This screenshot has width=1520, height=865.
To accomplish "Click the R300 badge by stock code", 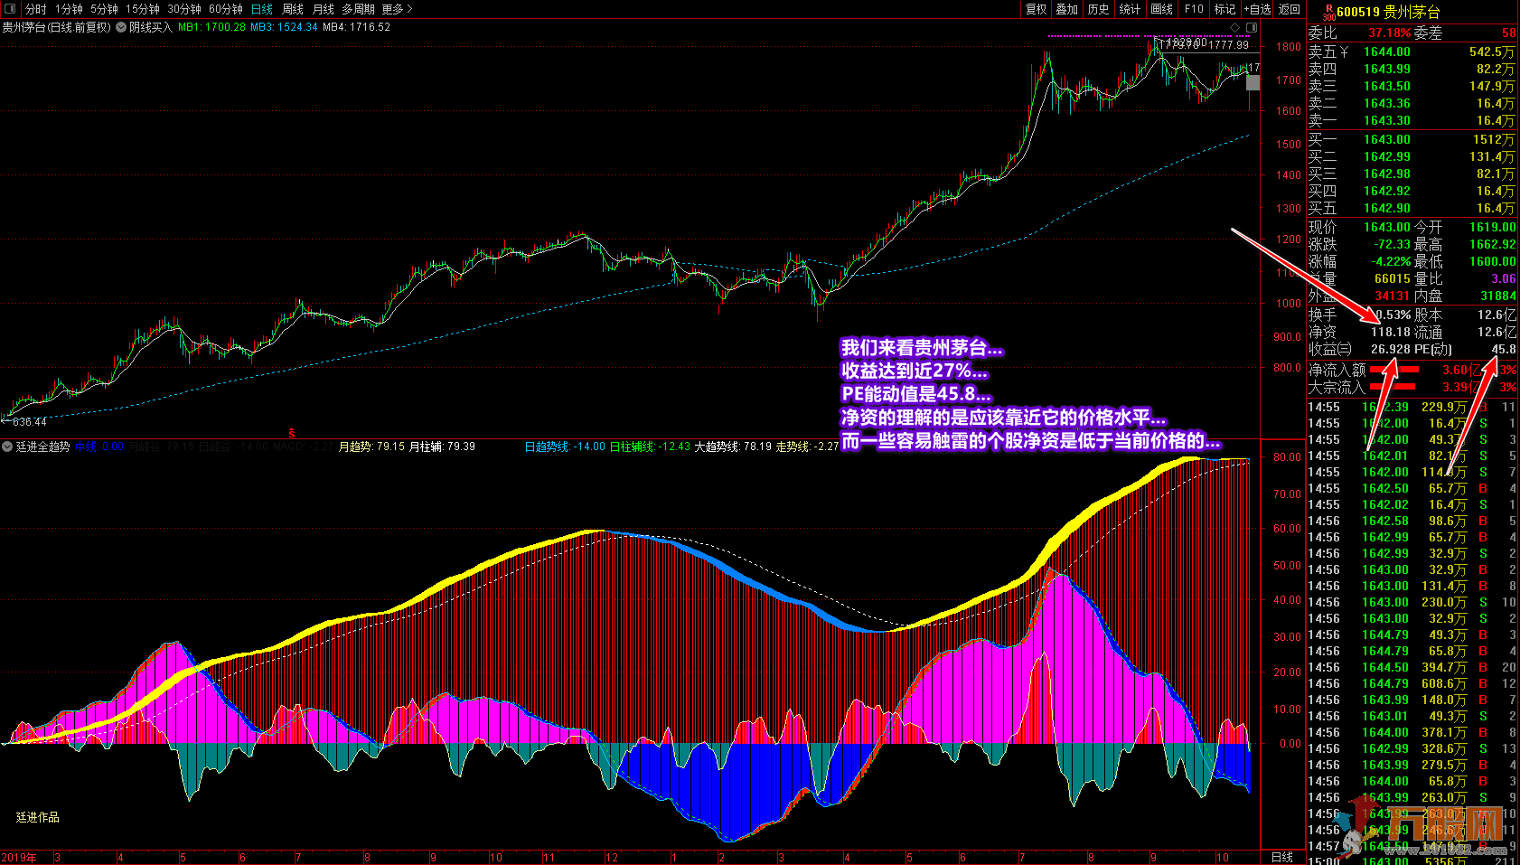I will 1328,11.
